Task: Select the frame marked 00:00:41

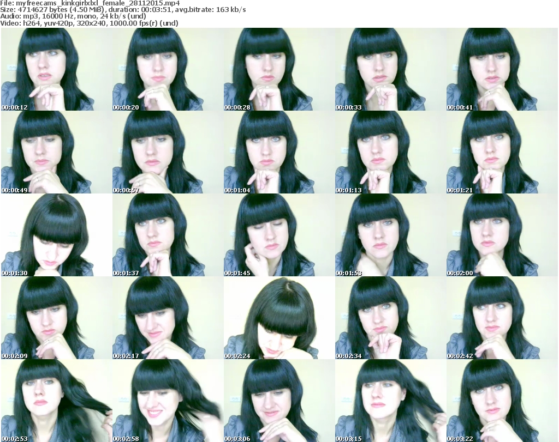Action: point(502,69)
